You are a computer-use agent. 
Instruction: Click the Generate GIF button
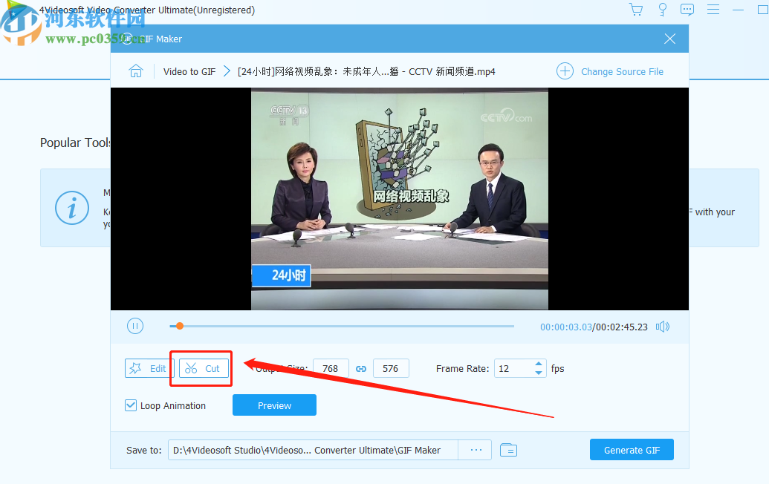(x=632, y=449)
